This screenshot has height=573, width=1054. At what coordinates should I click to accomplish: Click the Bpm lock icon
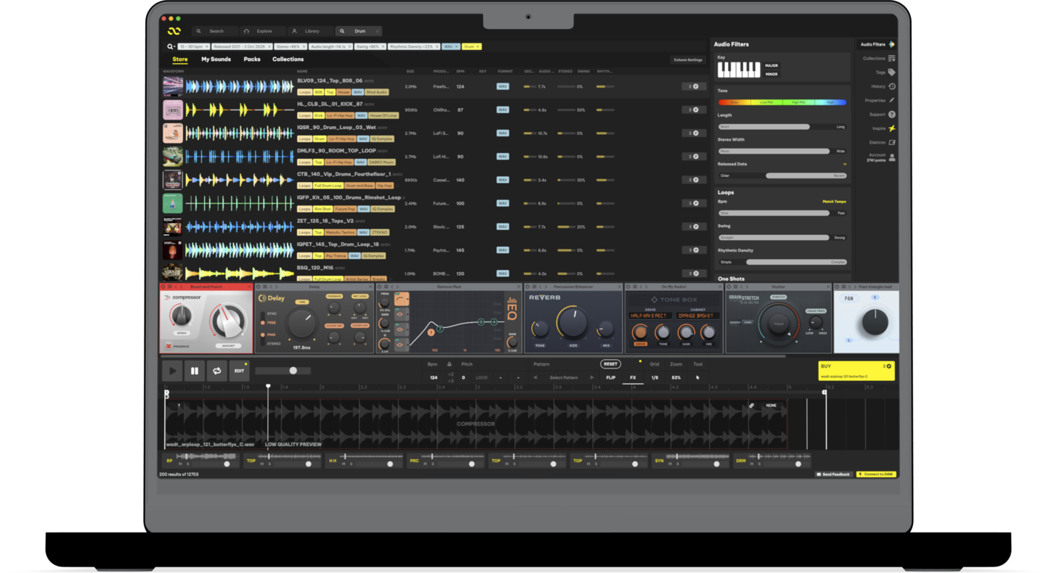coord(449,364)
